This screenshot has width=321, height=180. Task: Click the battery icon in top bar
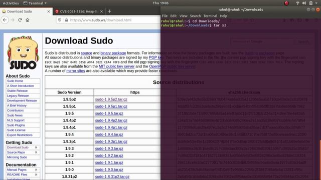311,3
